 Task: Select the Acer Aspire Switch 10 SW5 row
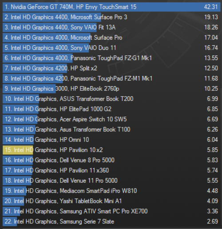pyautogui.click(x=111, y=119)
